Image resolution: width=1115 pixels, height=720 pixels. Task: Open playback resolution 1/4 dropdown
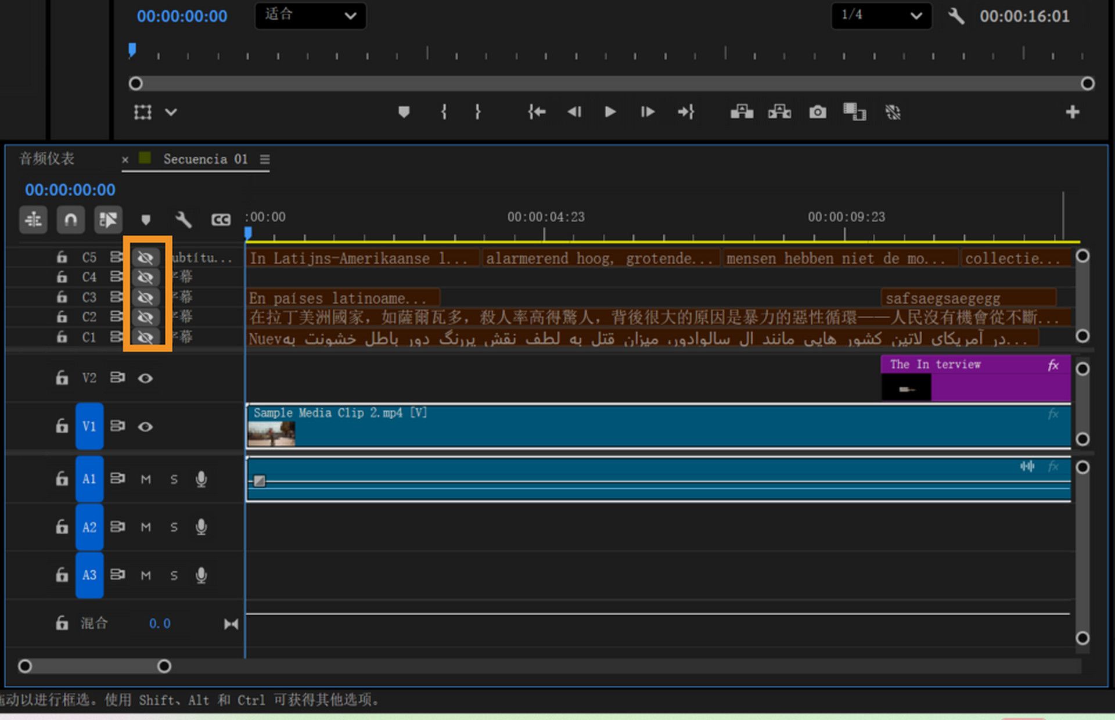(x=881, y=16)
